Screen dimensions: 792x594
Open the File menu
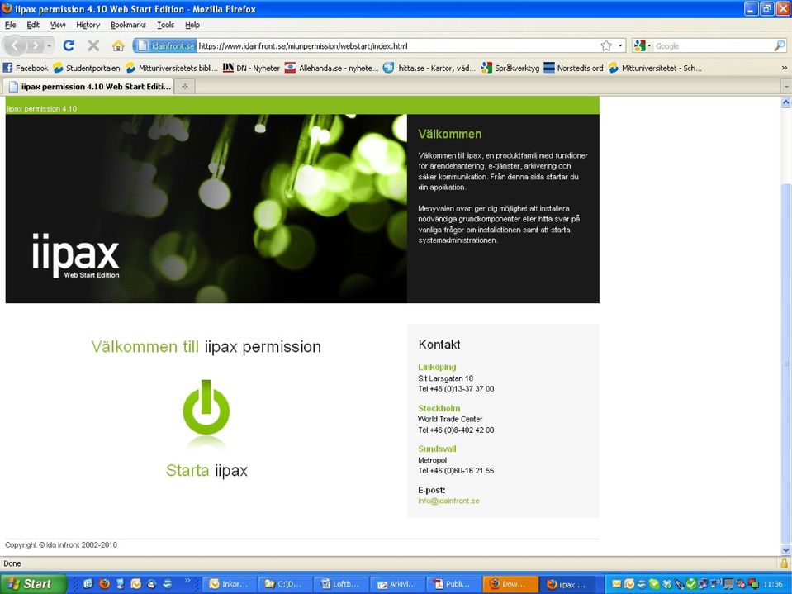point(10,25)
